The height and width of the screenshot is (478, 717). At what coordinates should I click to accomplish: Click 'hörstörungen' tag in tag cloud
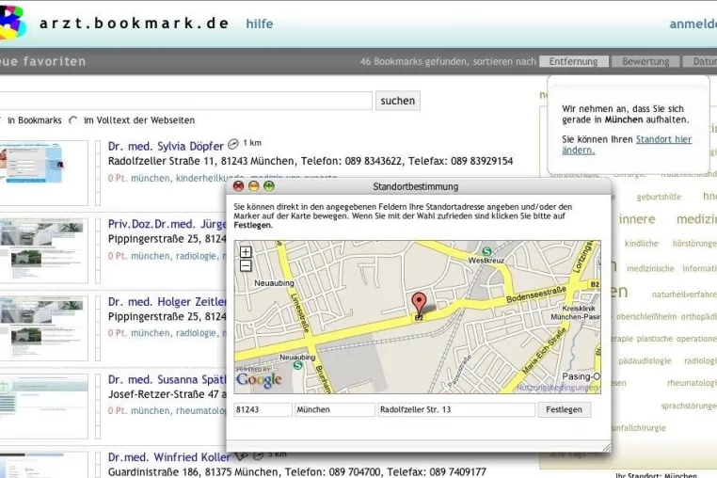[x=694, y=244]
